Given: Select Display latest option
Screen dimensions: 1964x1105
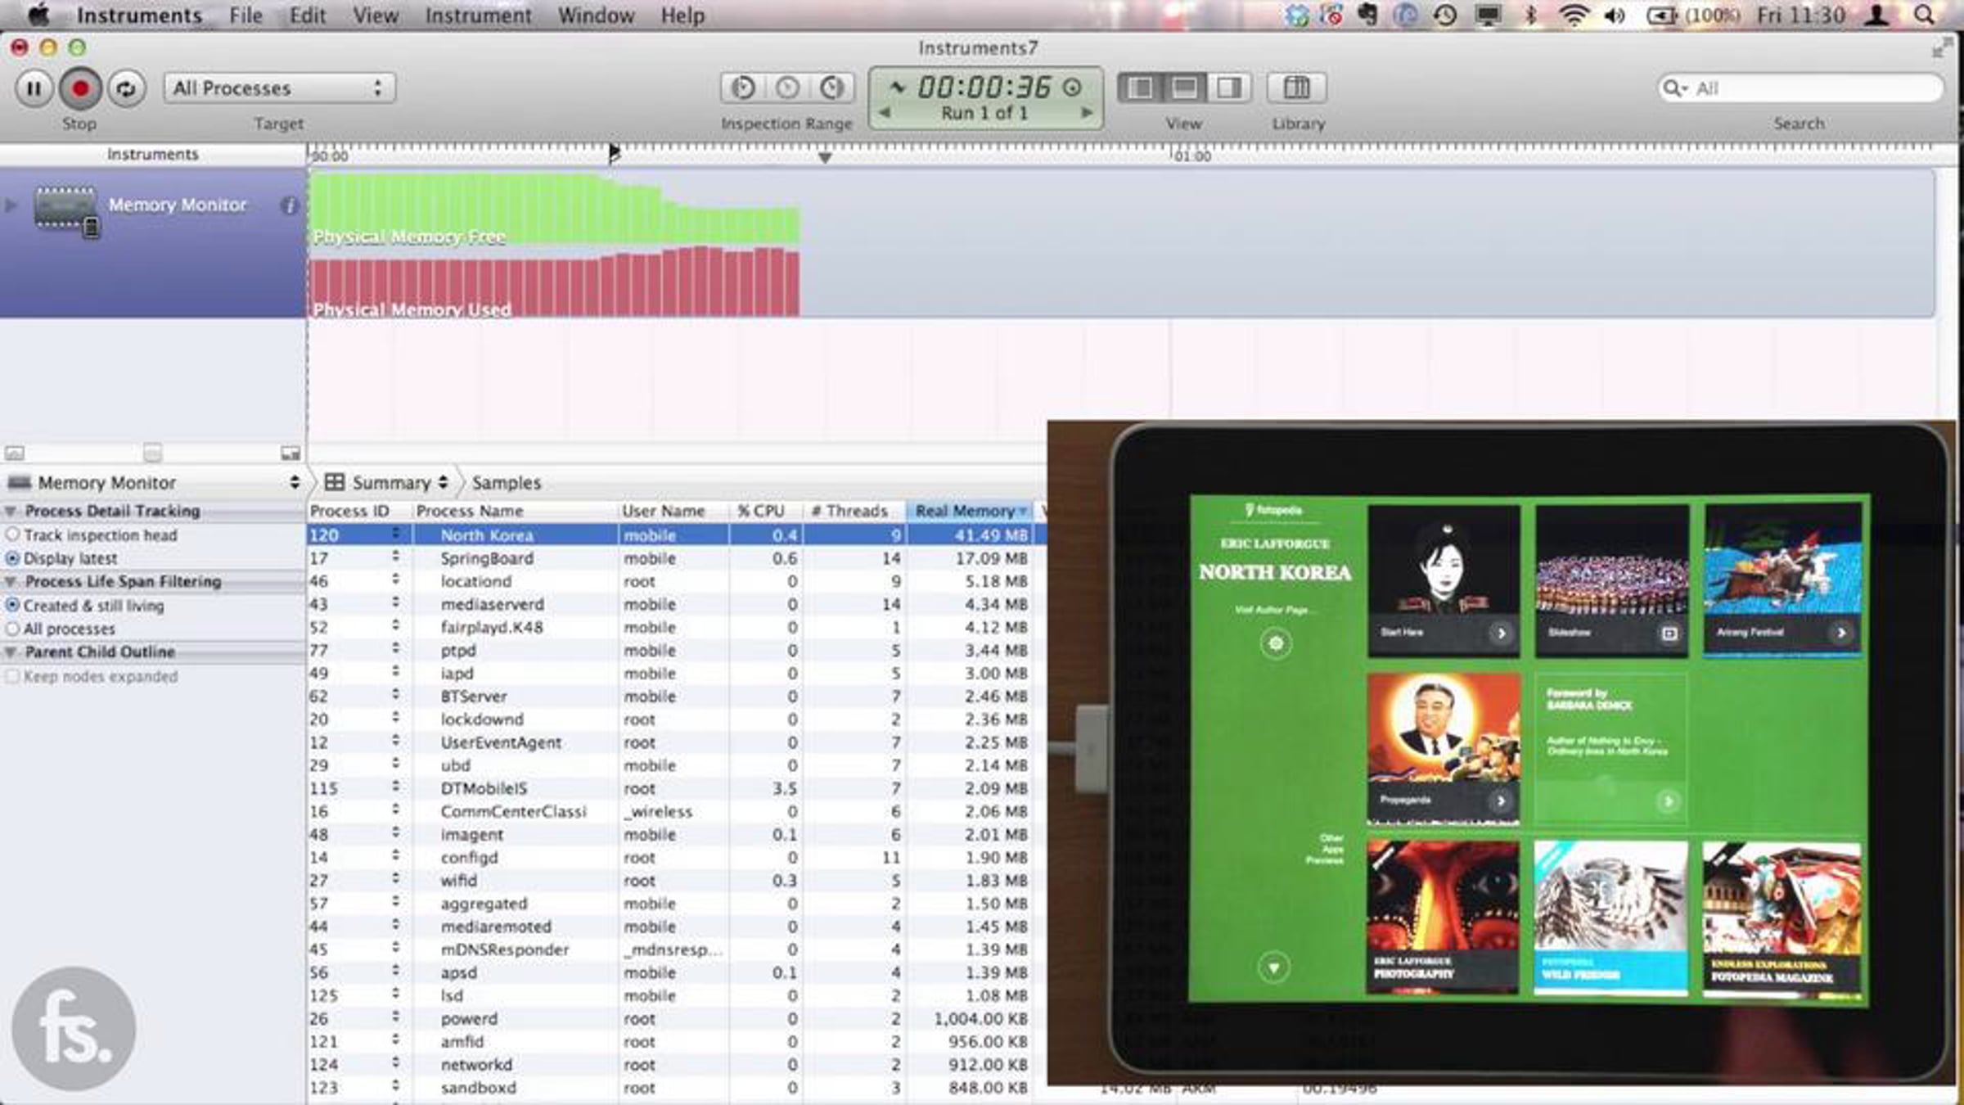Looking at the screenshot, I should pyautogui.click(x=13, y=558).
